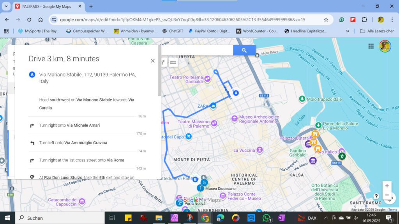
Task: Open the Chrome three-dot menu
Action: point(392,19)
